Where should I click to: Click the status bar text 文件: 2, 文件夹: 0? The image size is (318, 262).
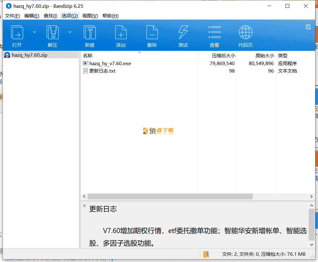click(x=241, y=254)
